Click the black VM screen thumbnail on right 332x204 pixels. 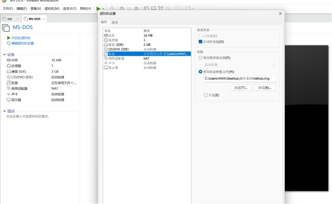pos(306,118)
